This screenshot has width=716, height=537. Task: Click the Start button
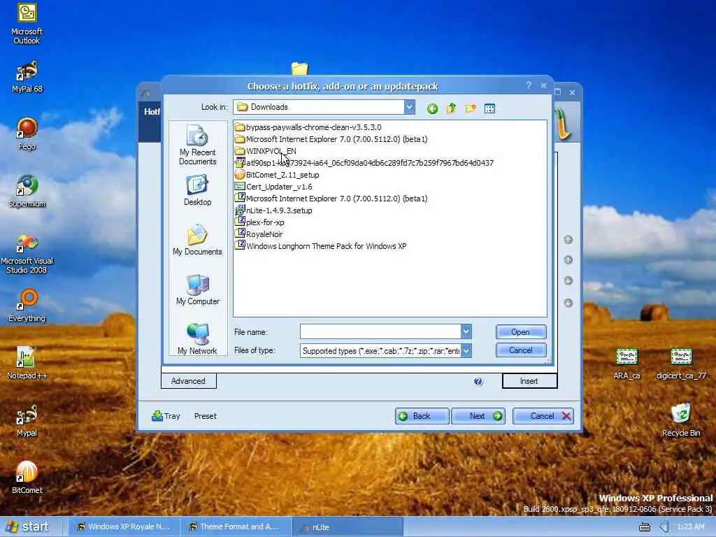pos(27,527)
